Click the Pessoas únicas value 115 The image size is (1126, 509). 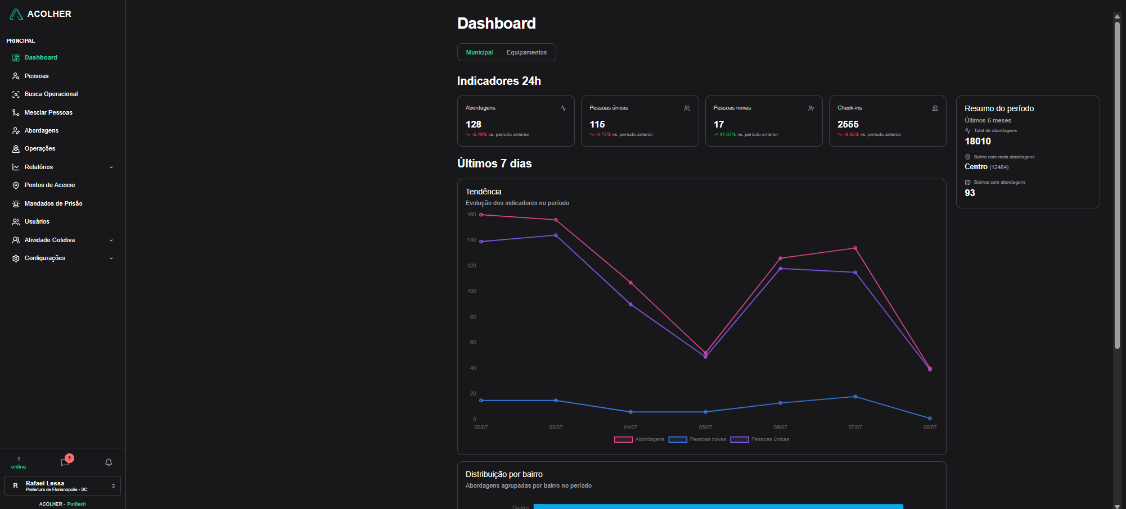597,124
